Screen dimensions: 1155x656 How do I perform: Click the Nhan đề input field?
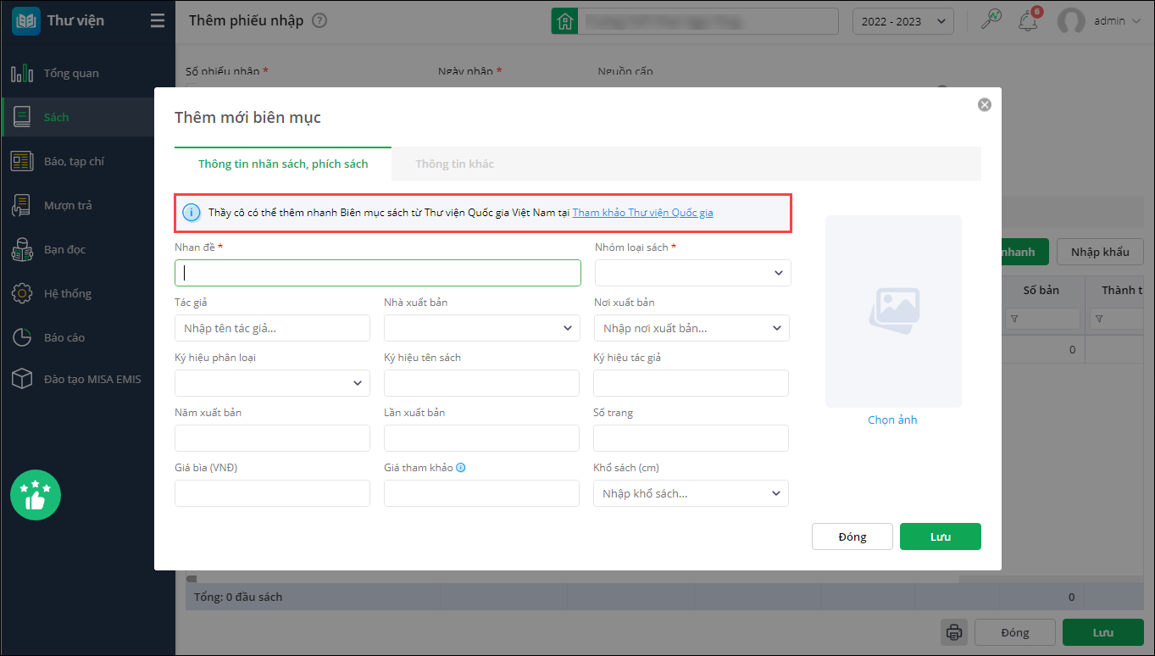378,273
